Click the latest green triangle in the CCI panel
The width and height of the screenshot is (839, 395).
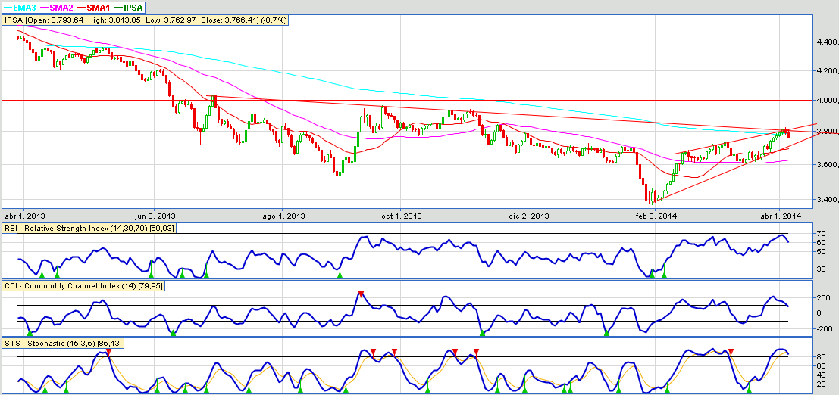pos(606,333)
